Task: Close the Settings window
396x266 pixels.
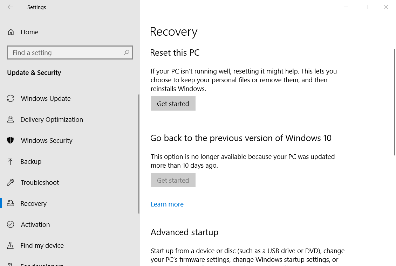Action: point(385,7)
